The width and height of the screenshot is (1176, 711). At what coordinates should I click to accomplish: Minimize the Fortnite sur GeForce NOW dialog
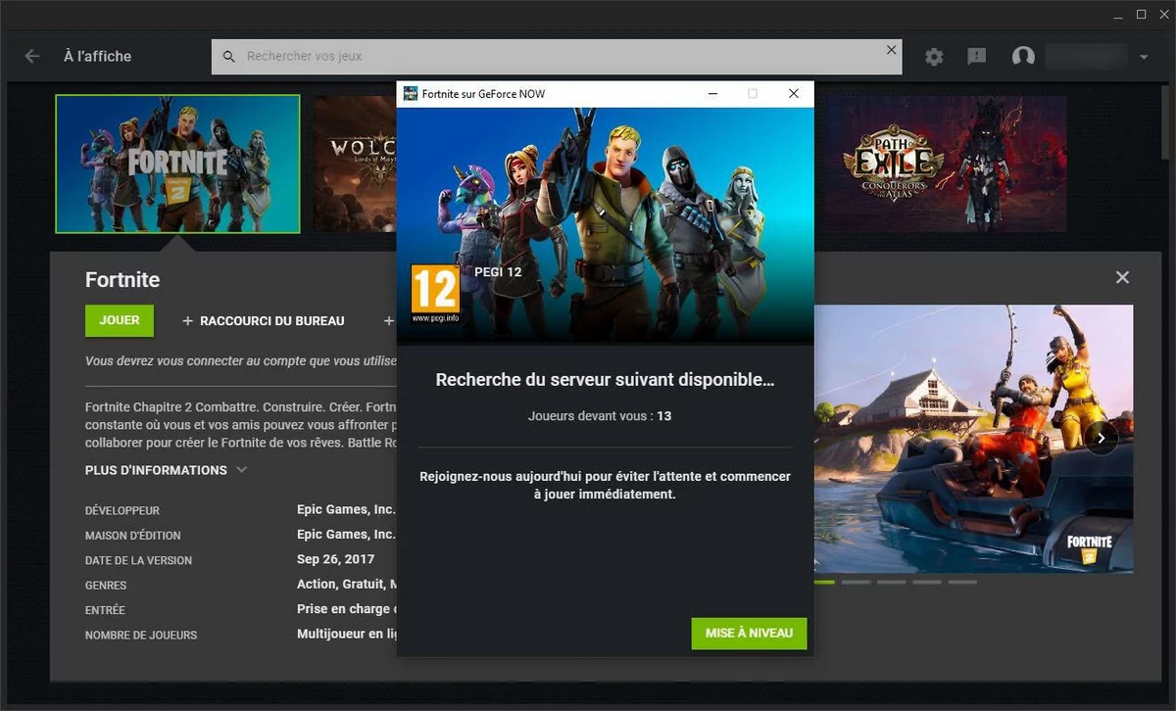point(713,94)
